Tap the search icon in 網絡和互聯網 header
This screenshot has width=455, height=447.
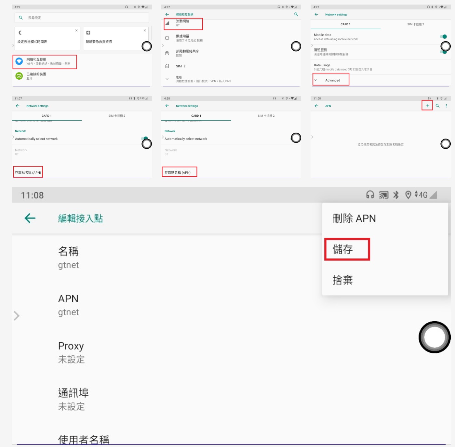pyautogui.click(x=296, y=14)
